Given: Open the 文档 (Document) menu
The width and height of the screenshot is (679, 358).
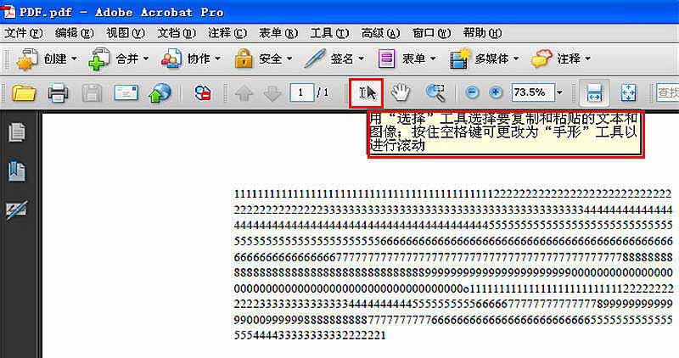Looking at the screenshot, I should coord(177,33).
